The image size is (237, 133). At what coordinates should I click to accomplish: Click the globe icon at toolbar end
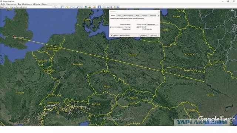pyautogui.click(x=118, y=7)
